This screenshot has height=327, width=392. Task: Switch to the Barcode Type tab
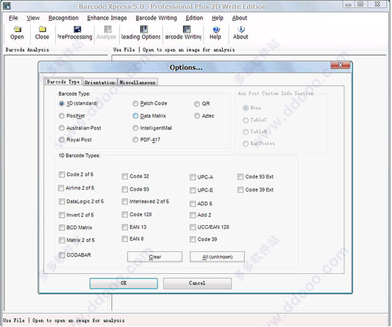coord(63,82)
